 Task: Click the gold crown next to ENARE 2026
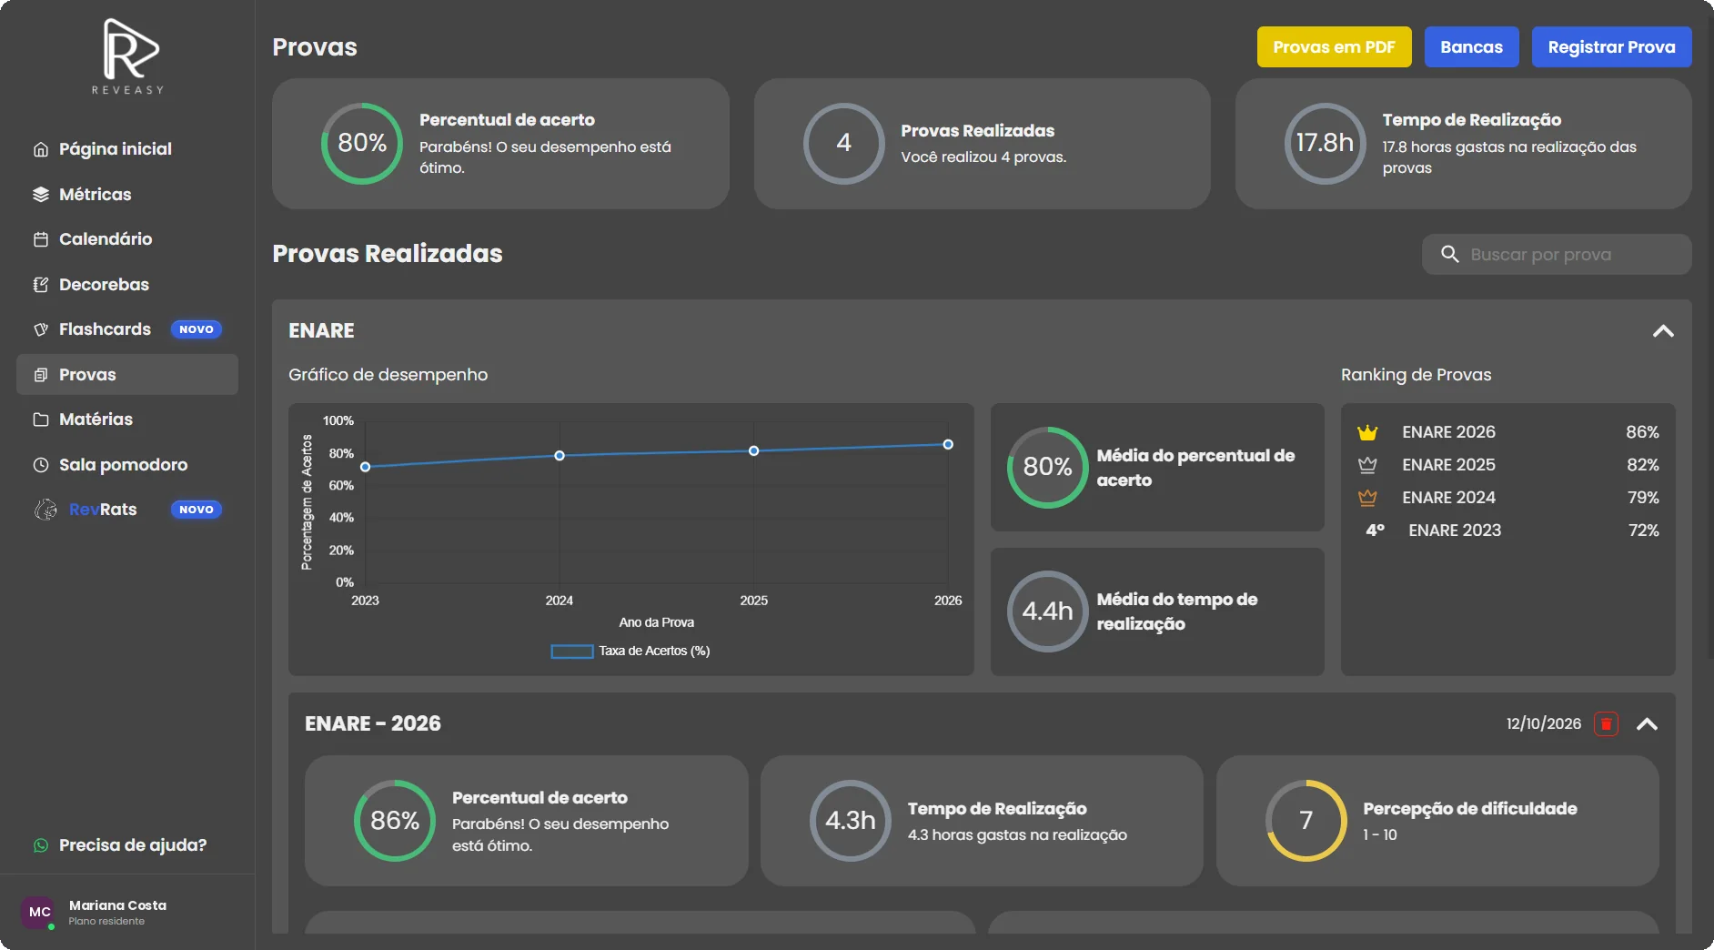point(1367,432)
